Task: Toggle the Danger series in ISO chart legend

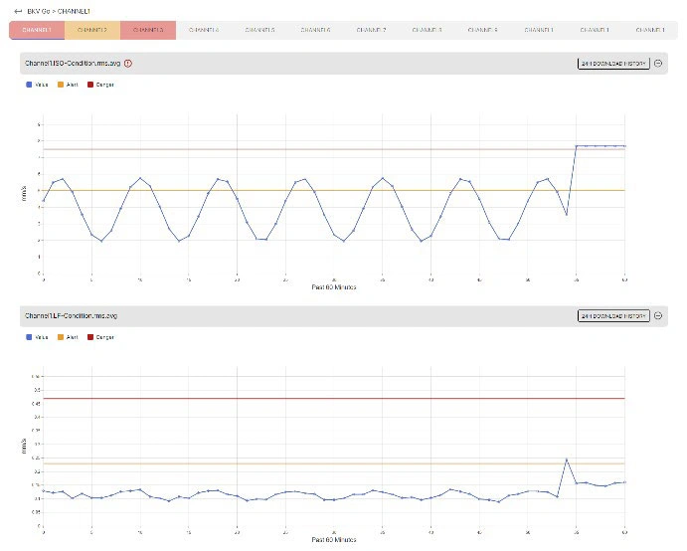Action: [99, 85]
